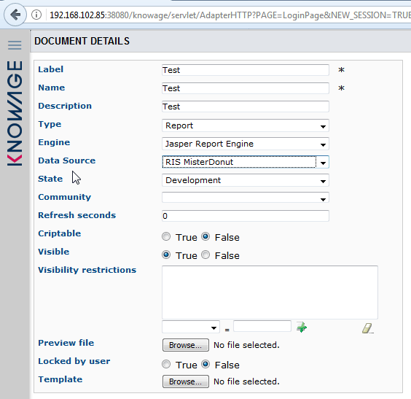Browse for a Preview file
The width and height of the screenshot is (411, 399).
(186, 345)
